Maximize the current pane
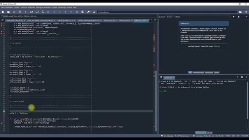The image size is (249, 140). click(83, 12)
